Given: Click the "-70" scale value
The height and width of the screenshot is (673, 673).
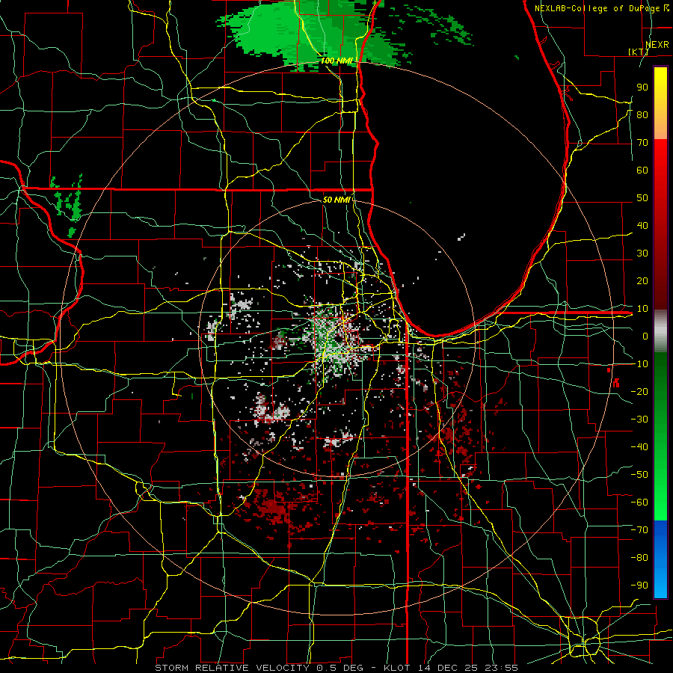Looking at the screenshot, I should coord(639,529).
